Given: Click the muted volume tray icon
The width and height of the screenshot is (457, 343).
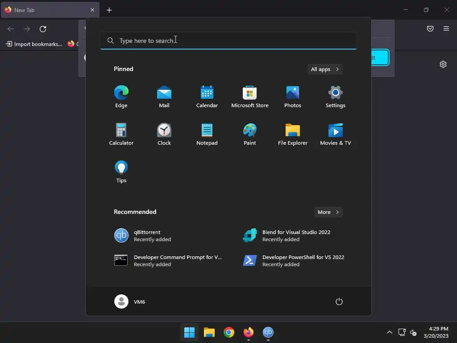Looking at the screenshot, I should point(413,332).
